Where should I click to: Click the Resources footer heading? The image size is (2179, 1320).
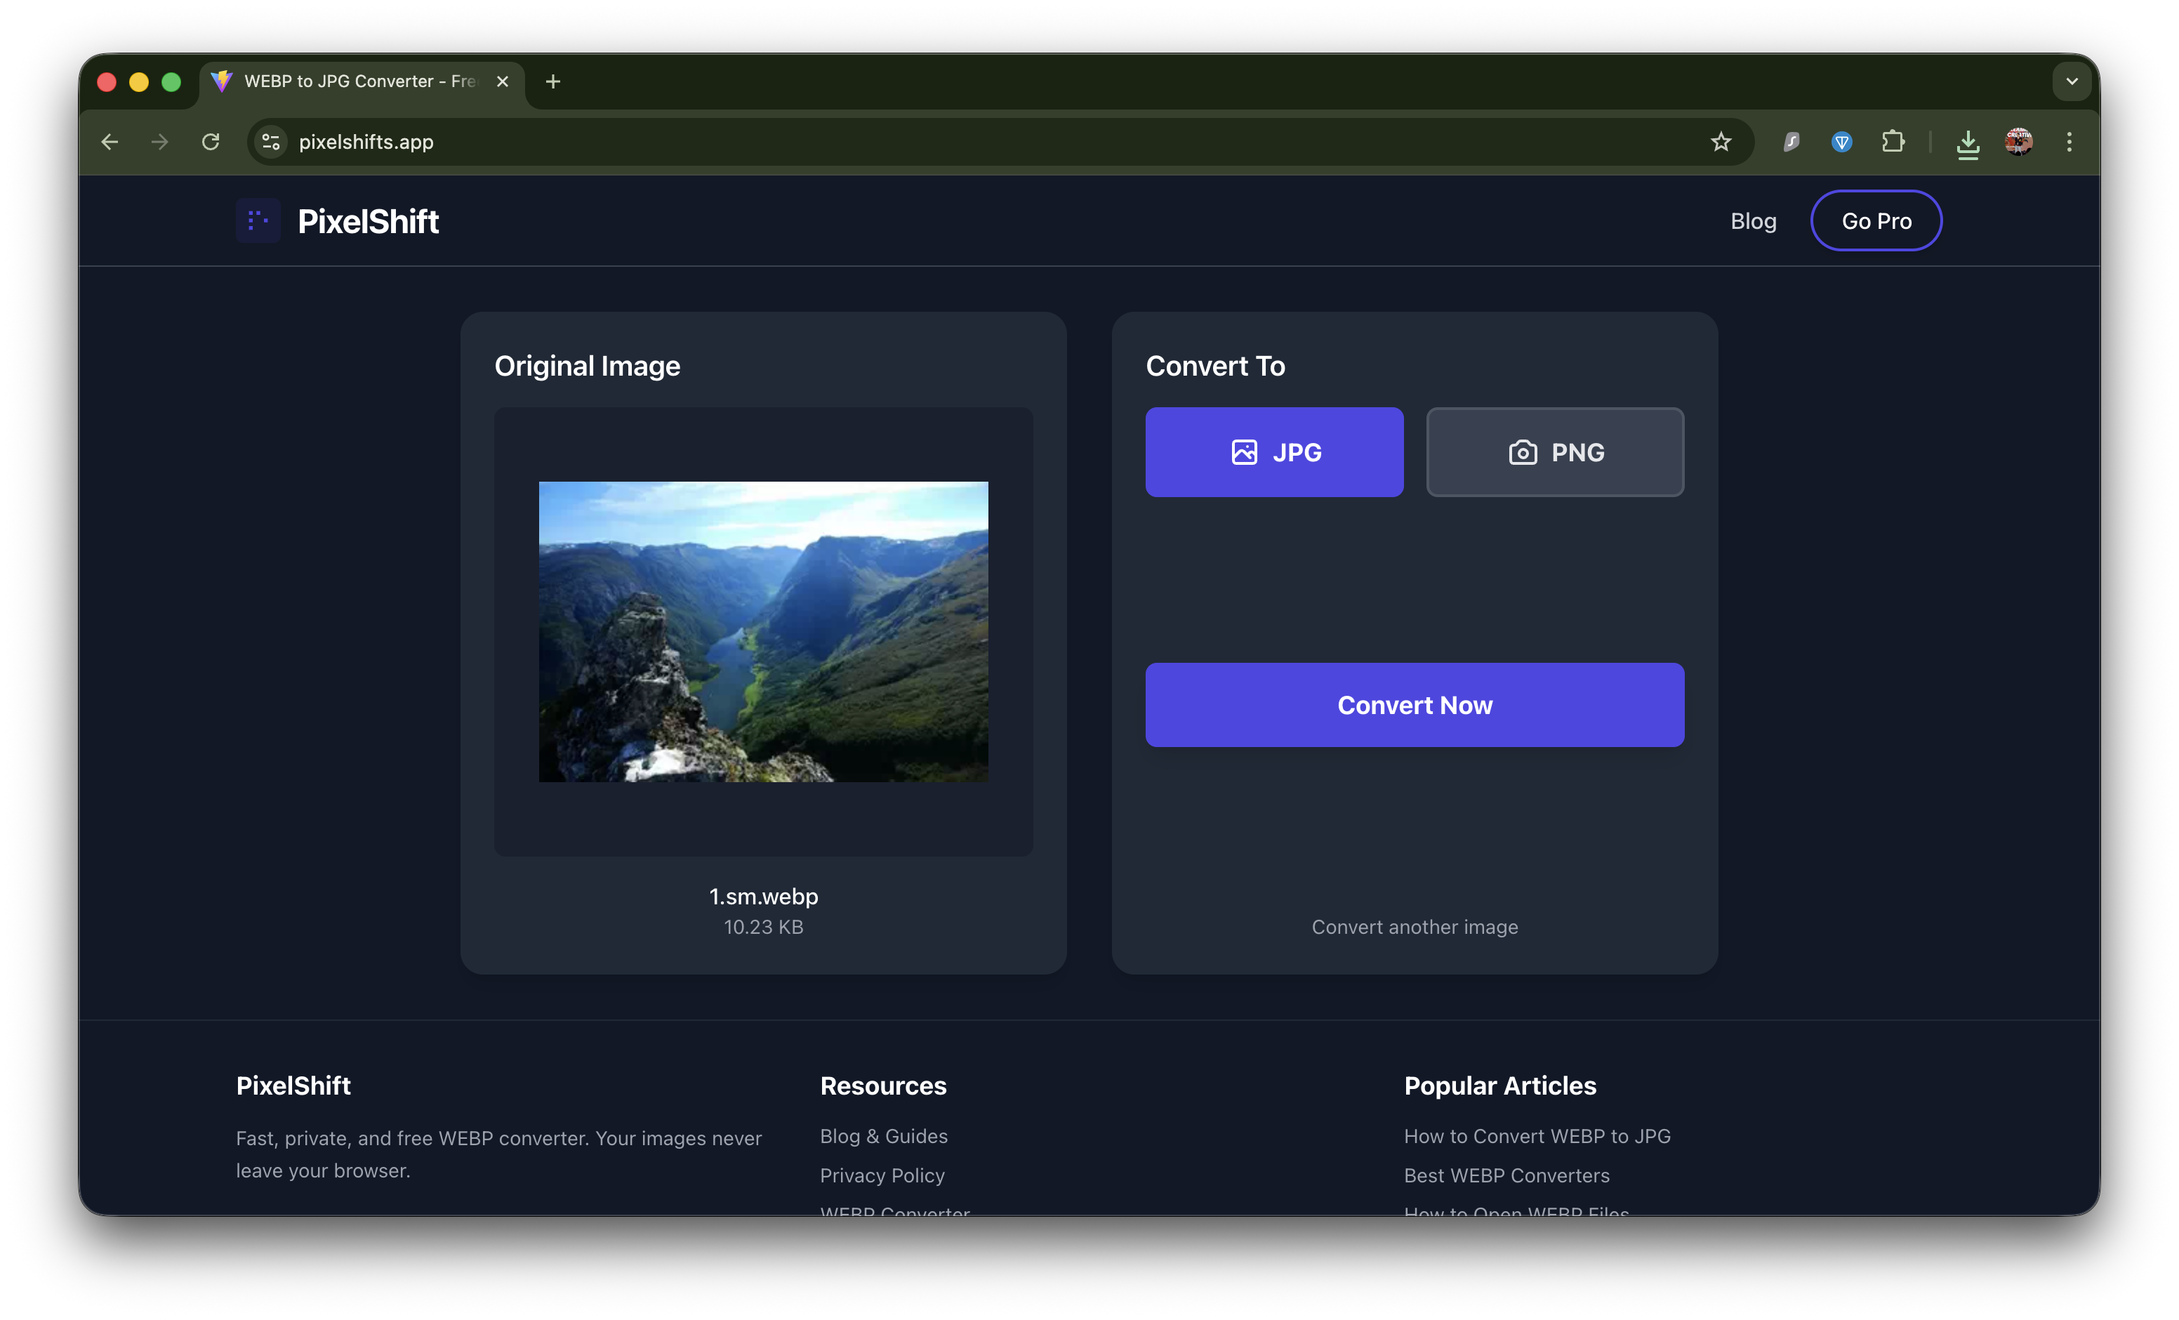[882, 1085]
